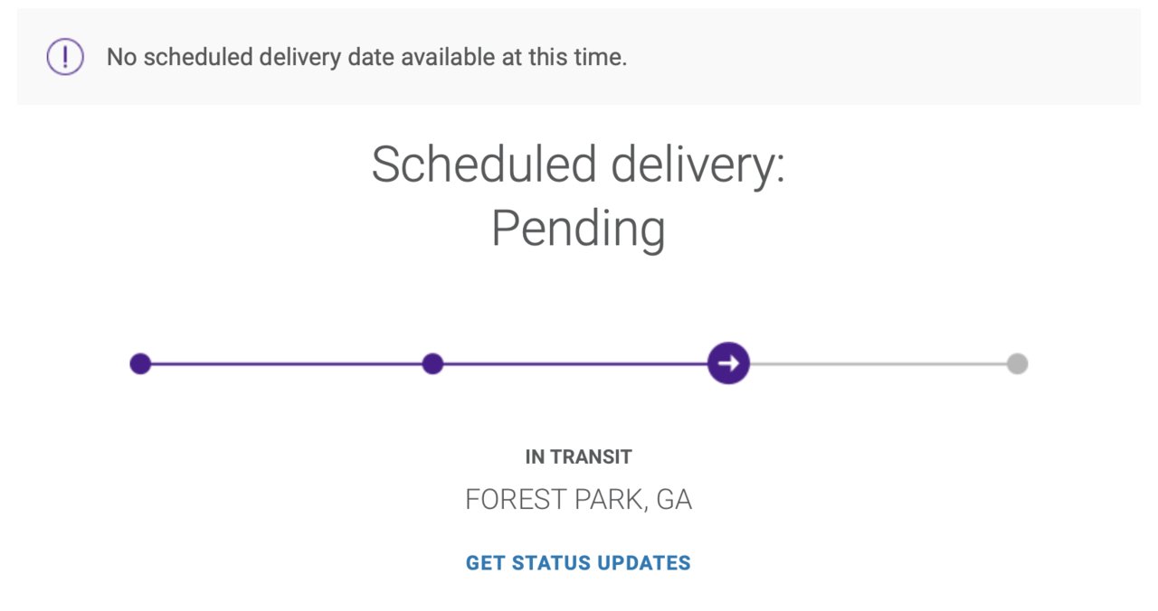Viewport: 1158px width, 611px height.
Task: Click the word 'Scheduled' in the large heading
Action: coord(484,165)
